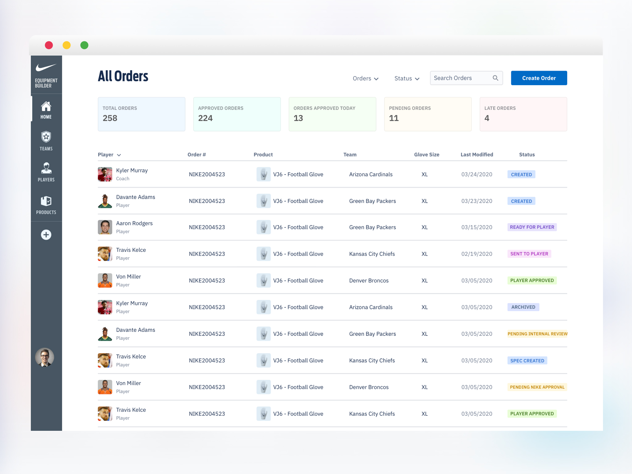The image size is (632, 474).
Task: Click glove icon in 03/23/2020 row
Action: [264, 201]
